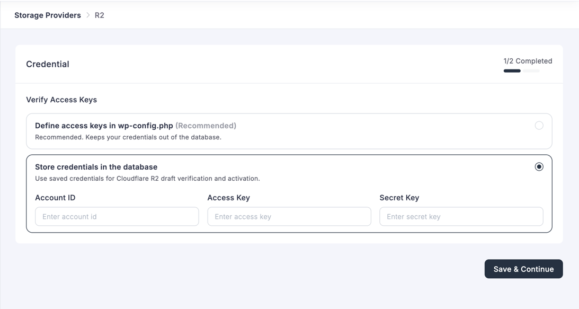Click the Account ID field label
The height and width of the screenshot is (309, 579).
[55, 197]
